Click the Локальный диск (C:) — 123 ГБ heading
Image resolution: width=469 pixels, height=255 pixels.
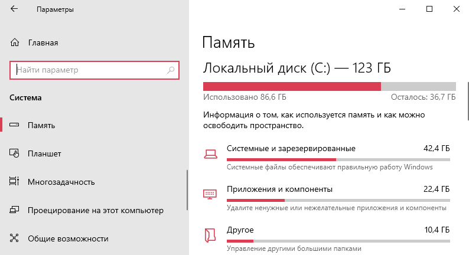pos(297,68)
